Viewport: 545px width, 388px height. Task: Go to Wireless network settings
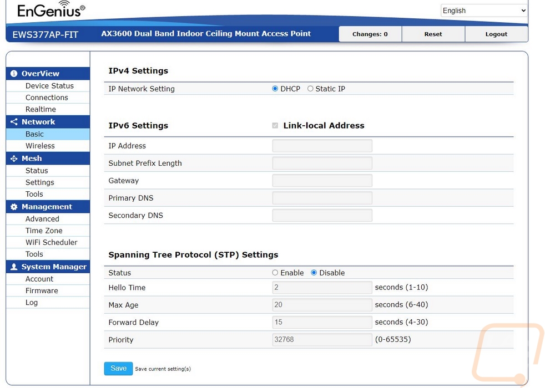(40, 146)
